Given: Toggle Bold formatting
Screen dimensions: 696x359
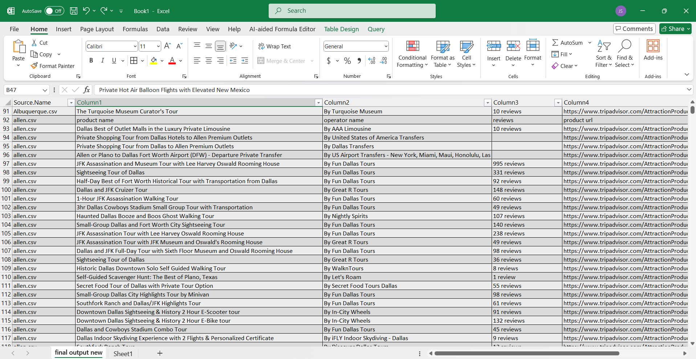Looking at the screenshot, I should 91,61.
